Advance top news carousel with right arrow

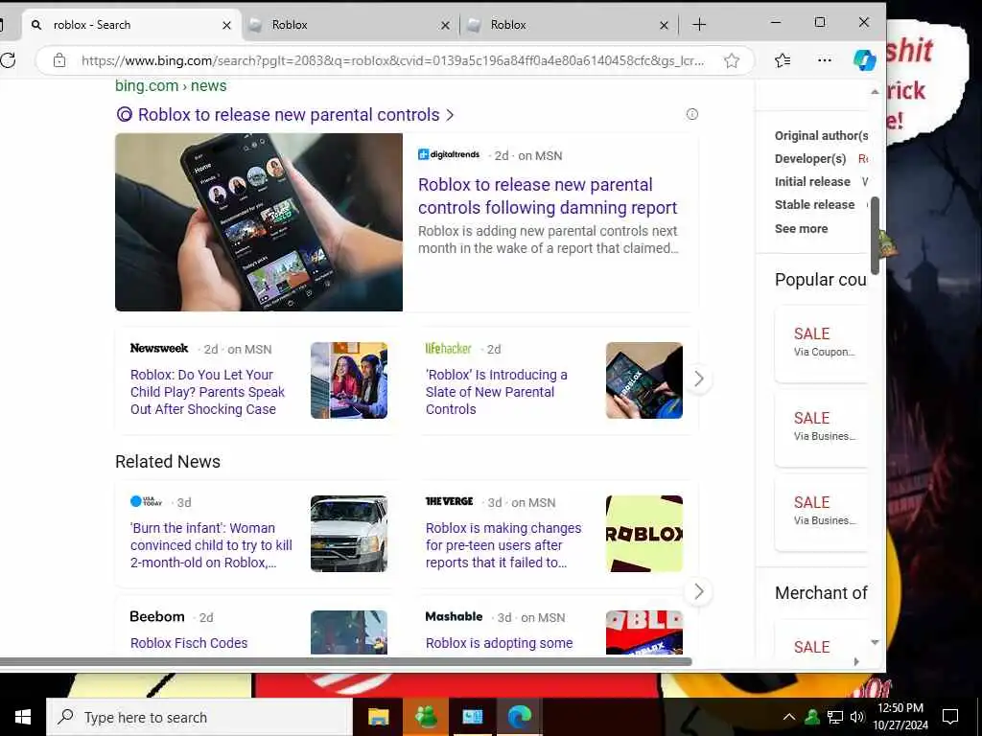point(699,379)
